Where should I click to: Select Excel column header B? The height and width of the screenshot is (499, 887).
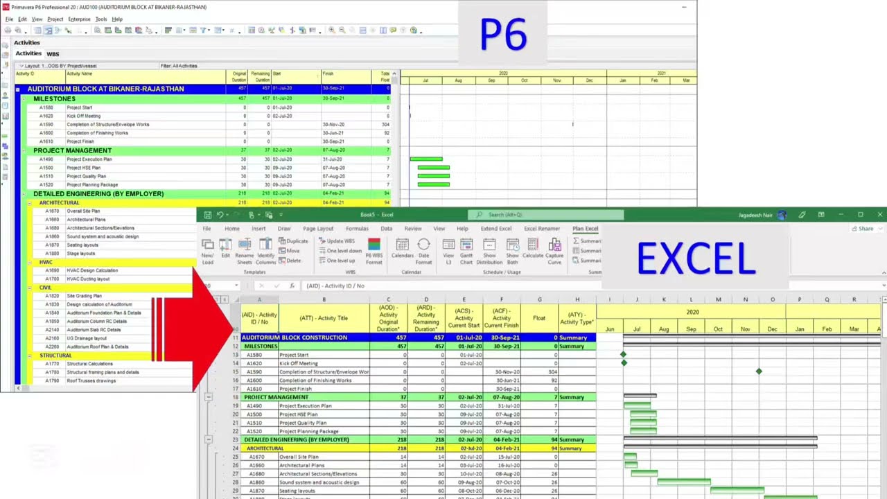coord(324,299)
